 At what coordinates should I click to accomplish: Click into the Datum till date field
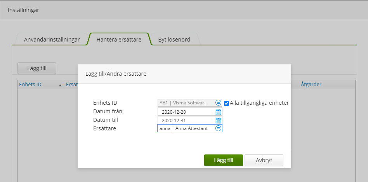pyautogui.click(x=186, y=120)
